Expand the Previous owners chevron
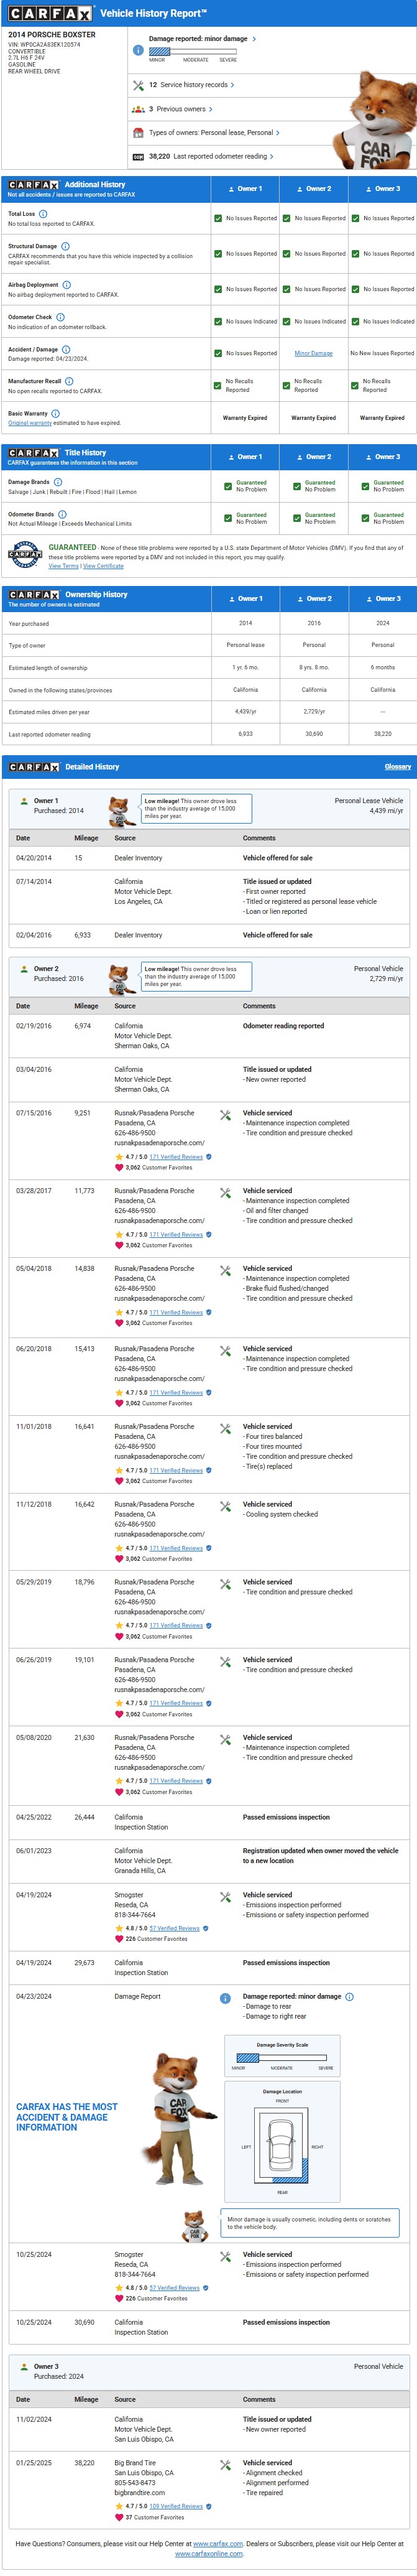The image size is (417, 2576). (211, 109)
